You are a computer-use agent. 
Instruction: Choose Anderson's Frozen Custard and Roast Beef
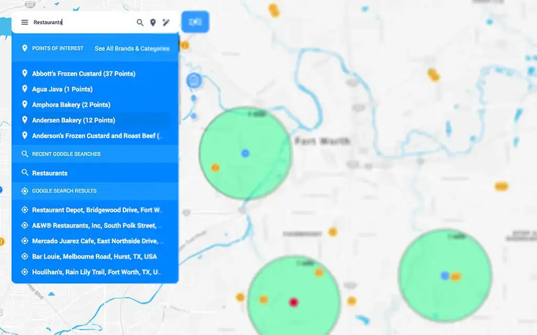tap(95, 136)
